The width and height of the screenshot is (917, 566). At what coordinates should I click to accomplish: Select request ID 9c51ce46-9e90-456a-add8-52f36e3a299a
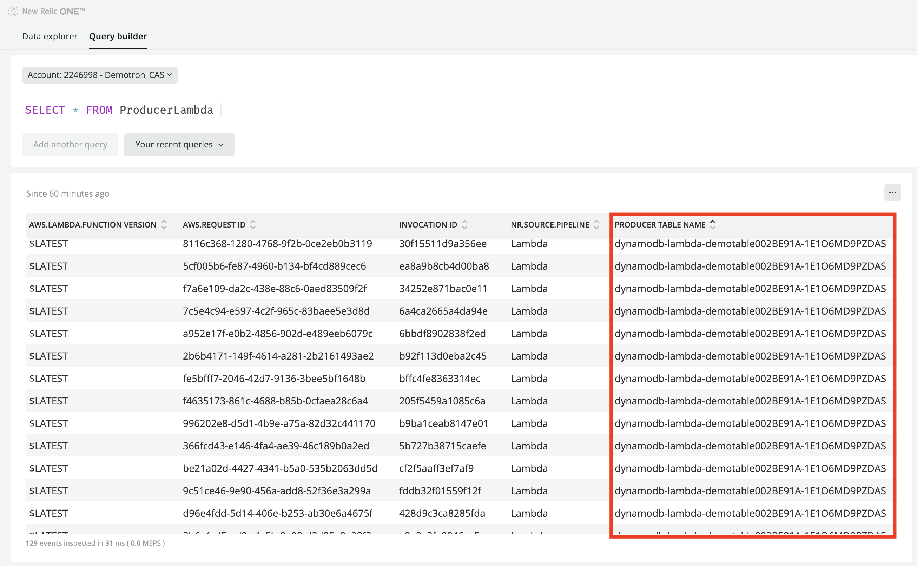[277, 491]
